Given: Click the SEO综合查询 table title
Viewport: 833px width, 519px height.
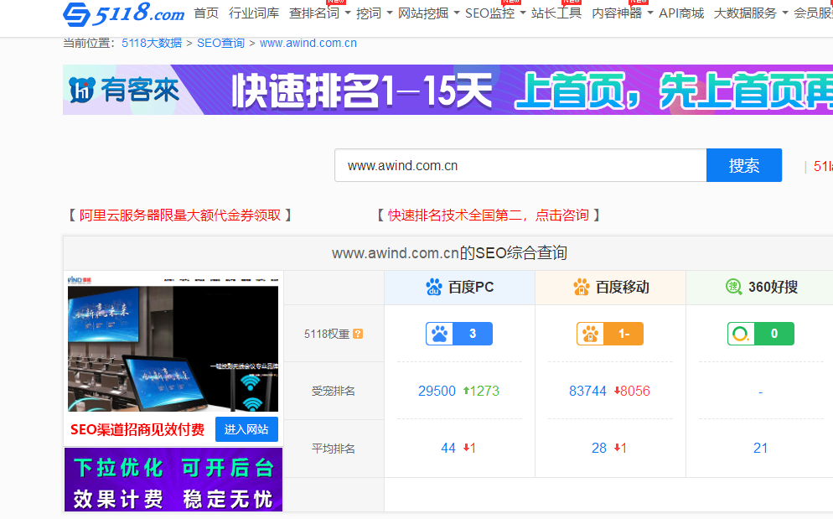Looking at the screenshot, I should pyautogui.click(x=449, y=253).
